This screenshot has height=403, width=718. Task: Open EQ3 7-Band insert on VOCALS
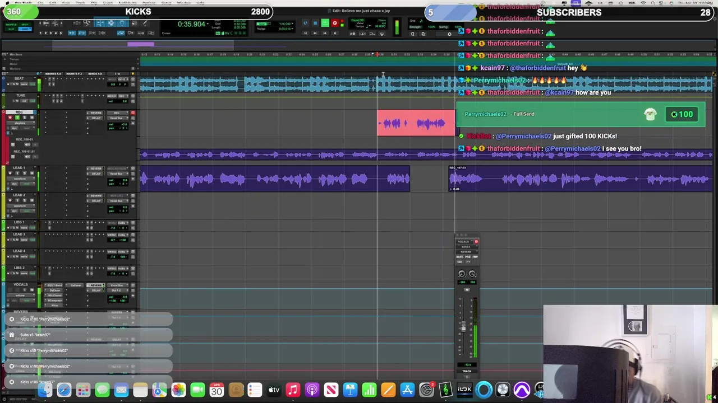[54, 285]
